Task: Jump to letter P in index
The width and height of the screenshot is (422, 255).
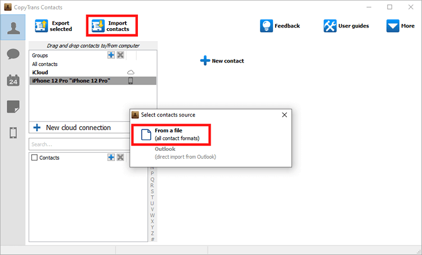Action: pos(152,173)
